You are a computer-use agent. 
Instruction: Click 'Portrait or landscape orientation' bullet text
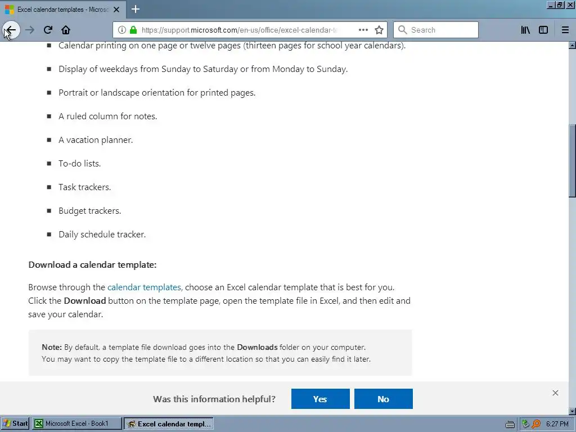(x=157, y=93)
